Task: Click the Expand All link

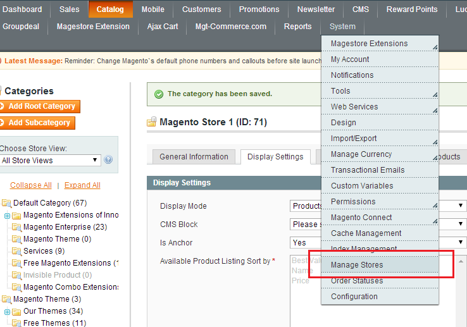Action: [x=82, y=185]
